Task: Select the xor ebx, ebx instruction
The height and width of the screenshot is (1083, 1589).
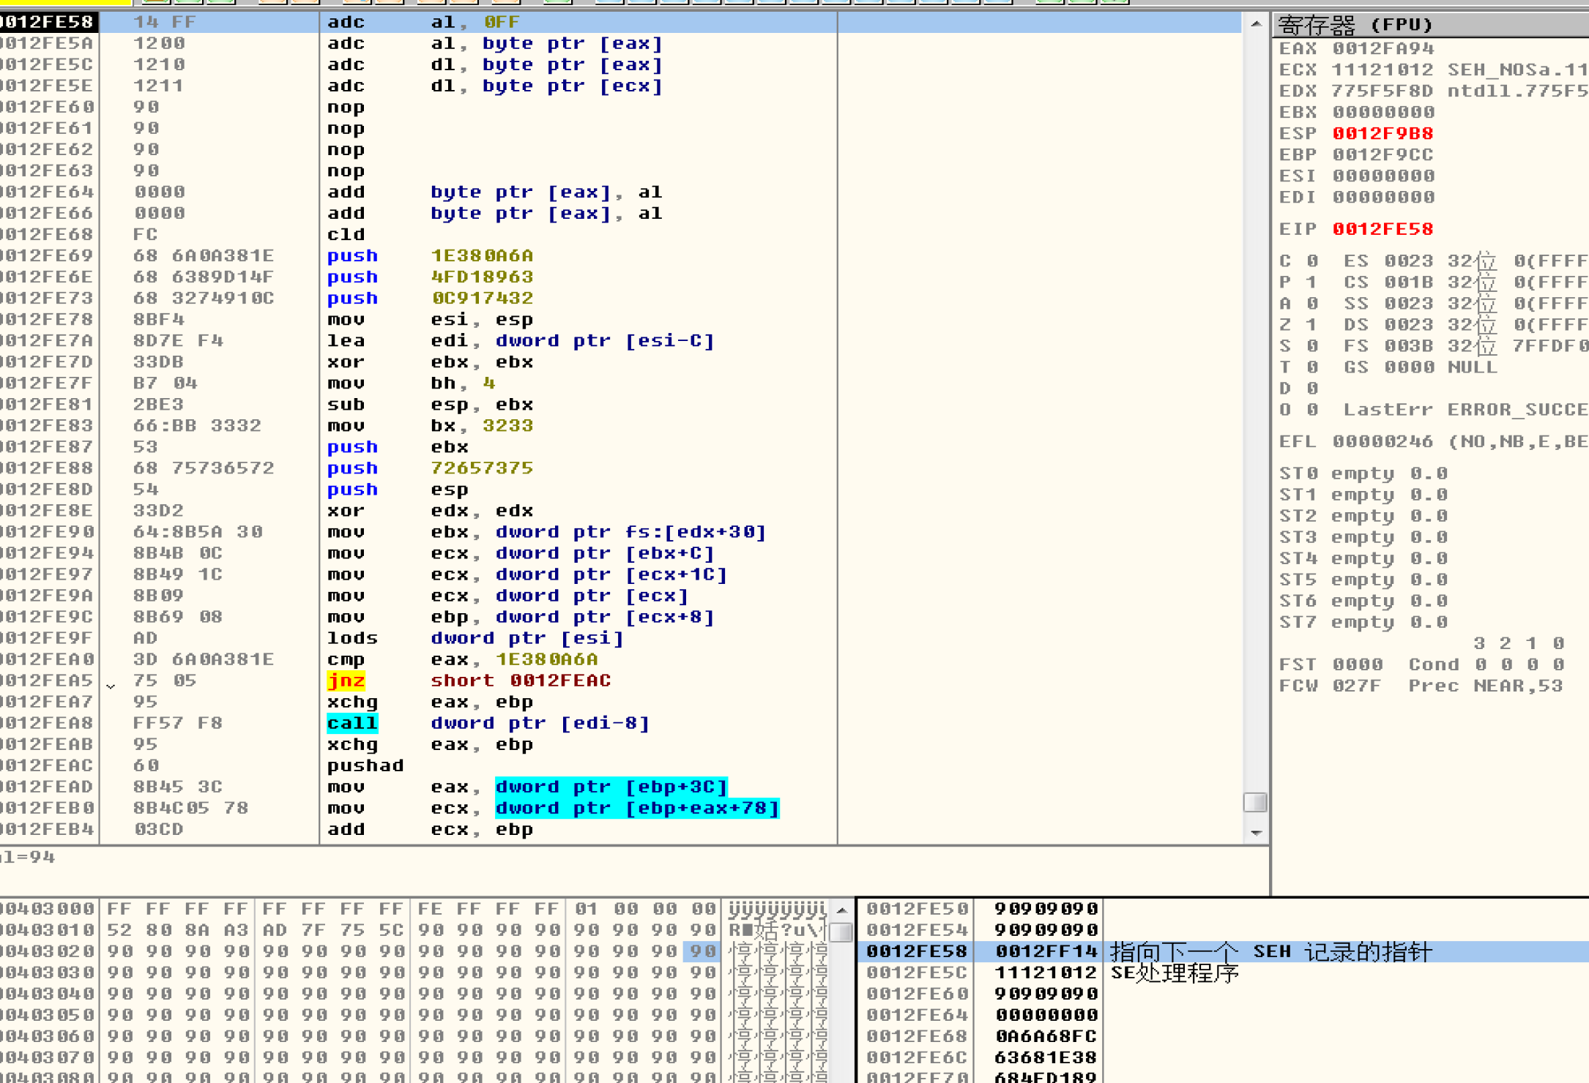Action: (x=430, y=361)
